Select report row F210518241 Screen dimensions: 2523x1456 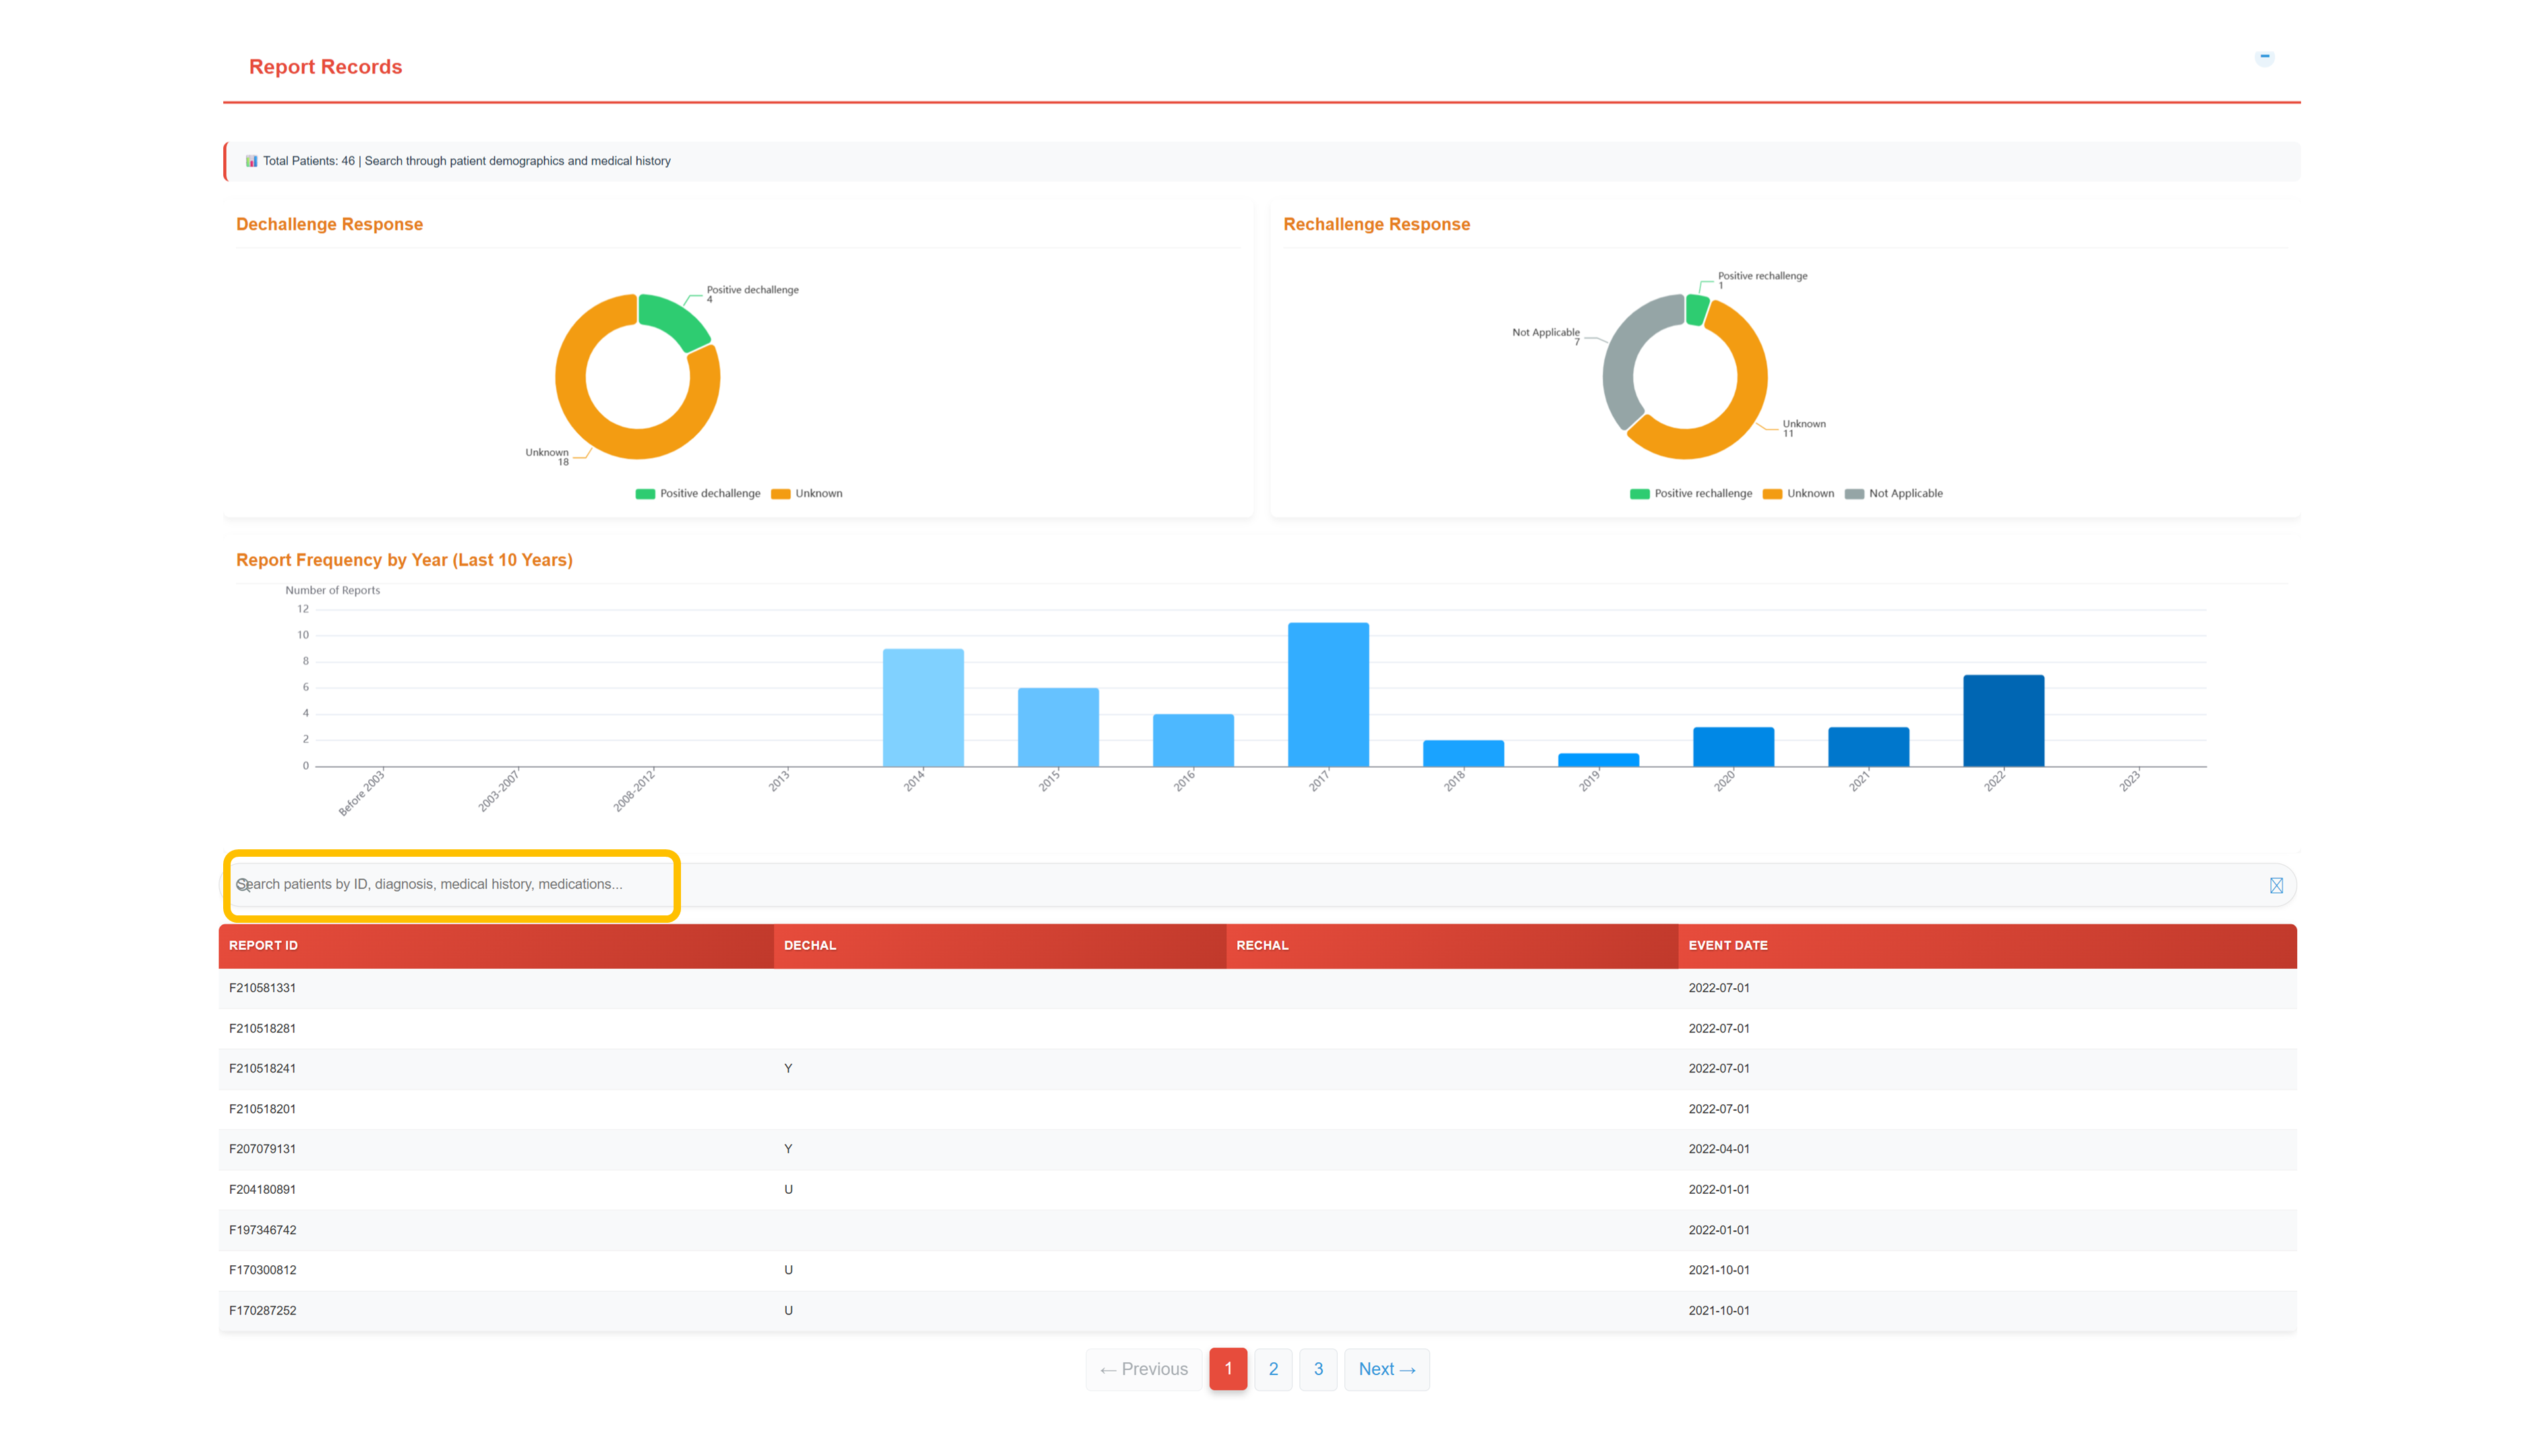click(x=262, y=1068)
